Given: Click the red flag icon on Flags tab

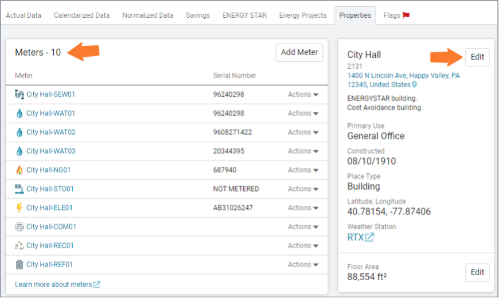Looking at the screenshot, I should (406, 15).
